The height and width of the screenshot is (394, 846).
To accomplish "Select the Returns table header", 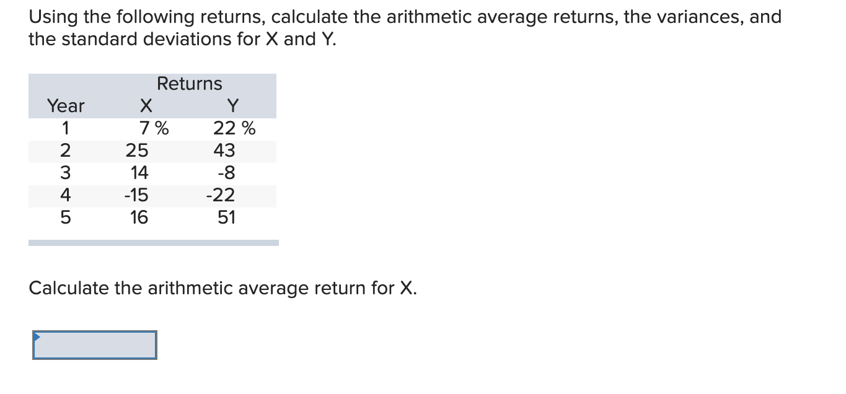I will coord(189,84).
